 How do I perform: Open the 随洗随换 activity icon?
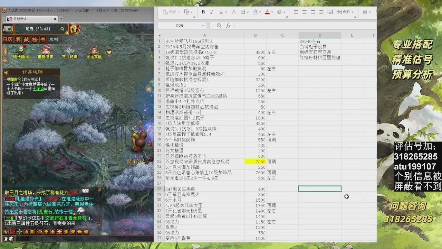tap(21, 52)
